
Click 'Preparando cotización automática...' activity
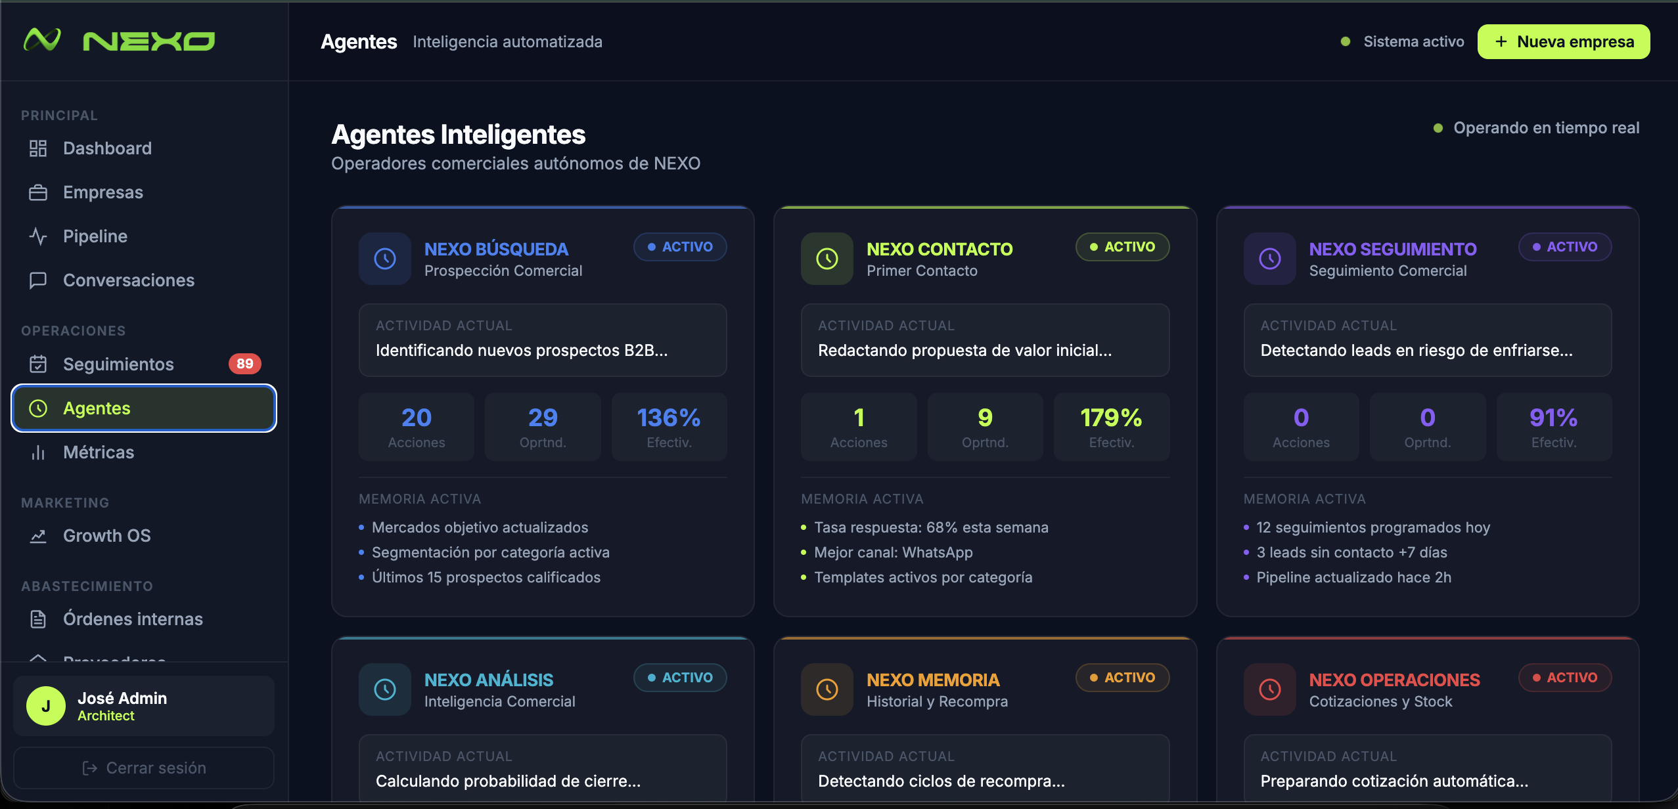click(x=1428, y=768)
